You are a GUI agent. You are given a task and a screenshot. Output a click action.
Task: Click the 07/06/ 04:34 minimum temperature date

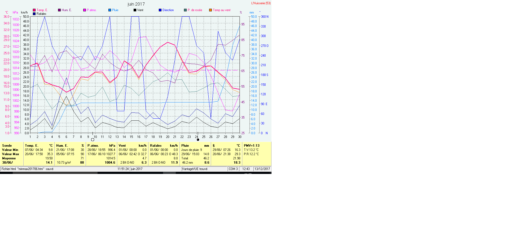pos(34,150)
